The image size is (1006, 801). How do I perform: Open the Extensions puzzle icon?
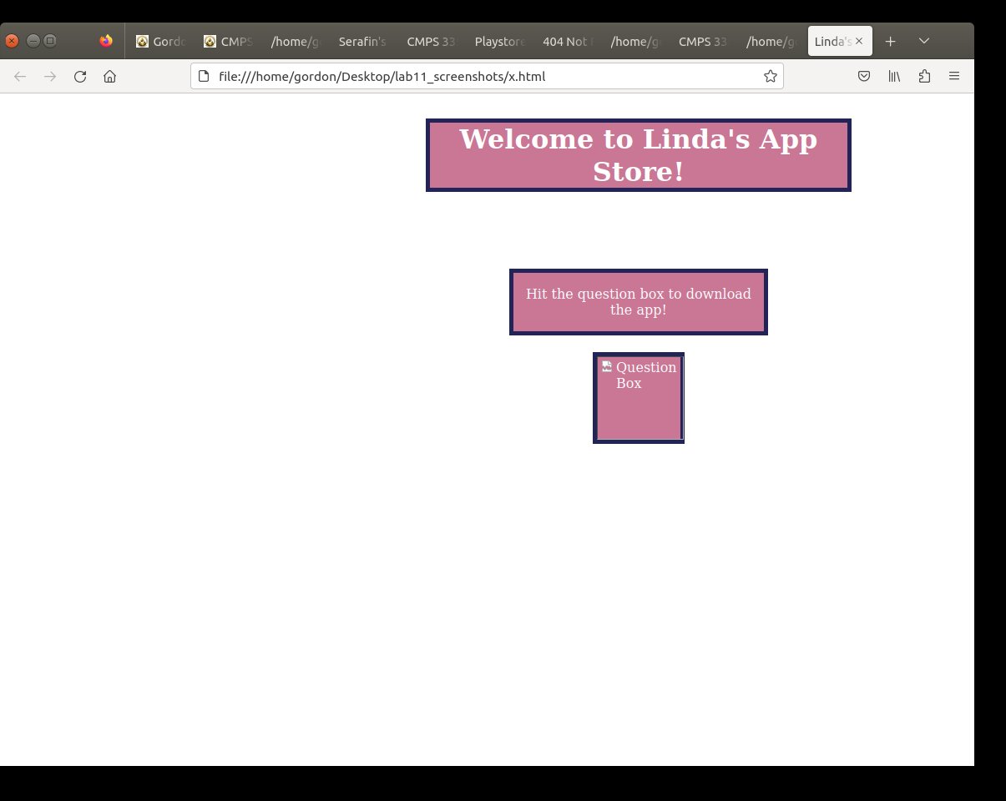(924, 77)
